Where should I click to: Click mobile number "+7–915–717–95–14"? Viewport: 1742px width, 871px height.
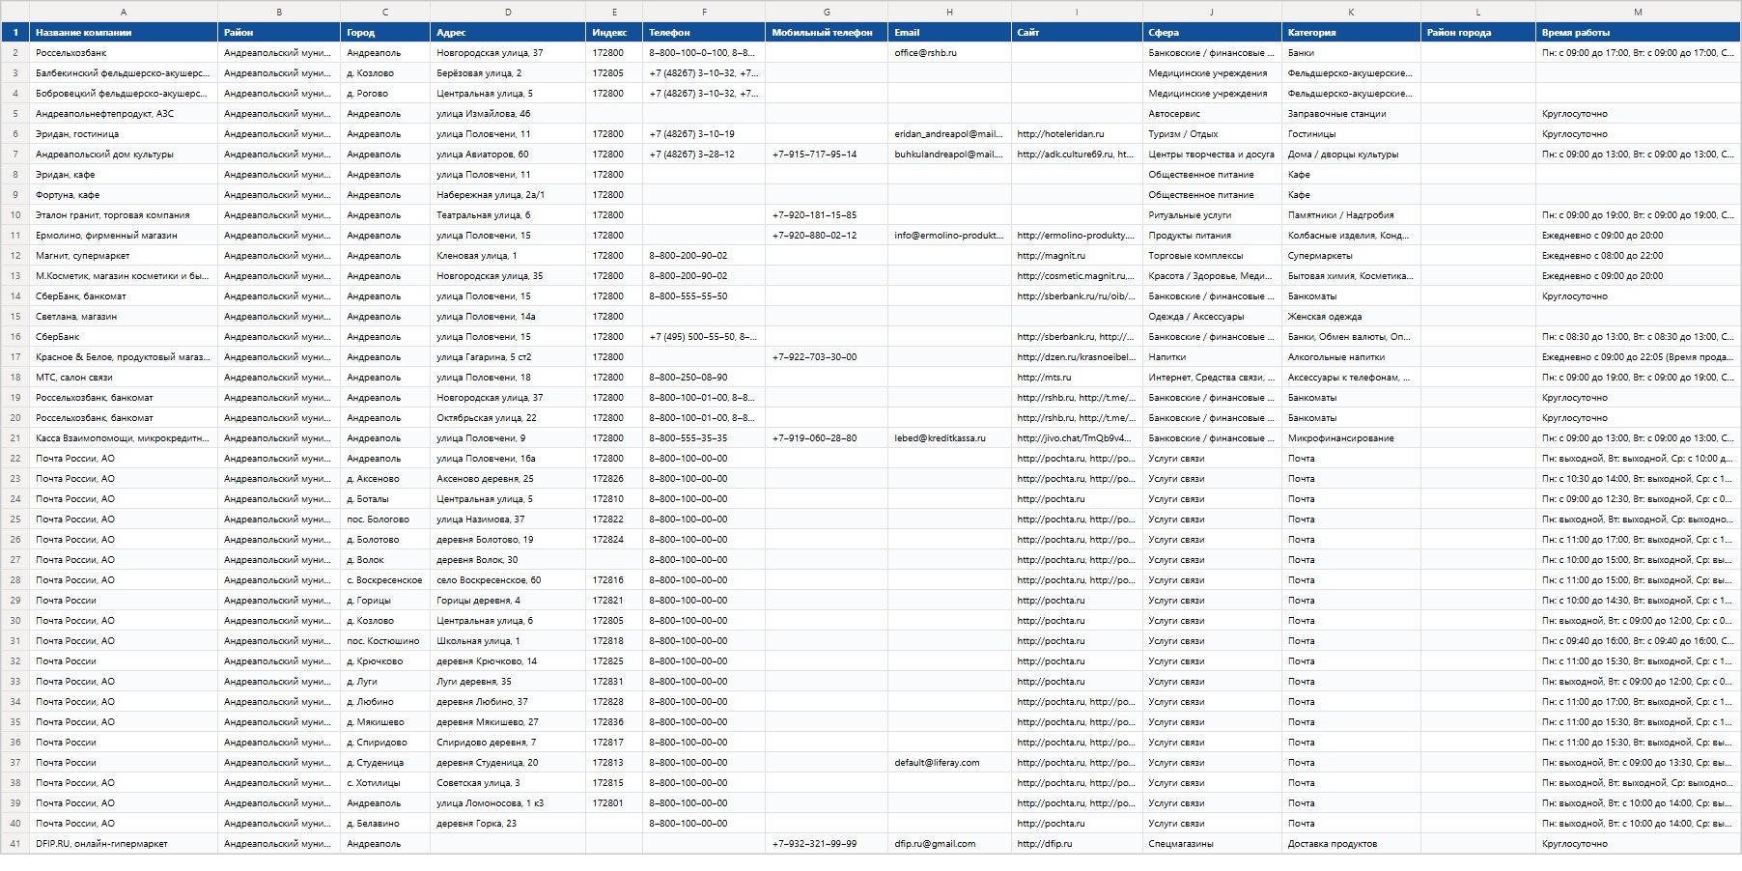pos(827,154)
